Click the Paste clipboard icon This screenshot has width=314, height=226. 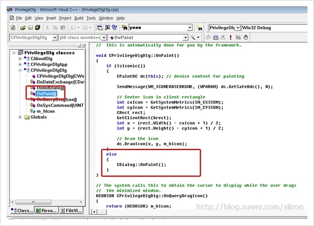click(63, 27)
